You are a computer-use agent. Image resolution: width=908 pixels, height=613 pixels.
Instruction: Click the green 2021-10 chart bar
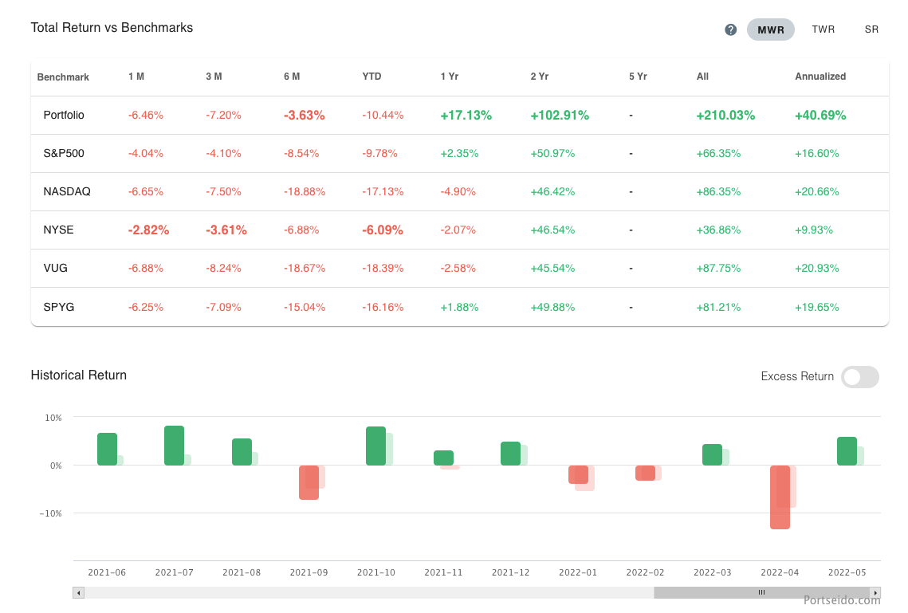coord(375,446)
